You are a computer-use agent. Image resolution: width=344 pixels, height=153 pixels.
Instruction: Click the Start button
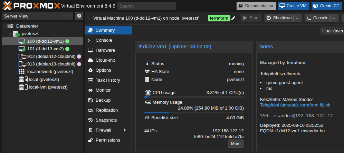pos(251,18)
